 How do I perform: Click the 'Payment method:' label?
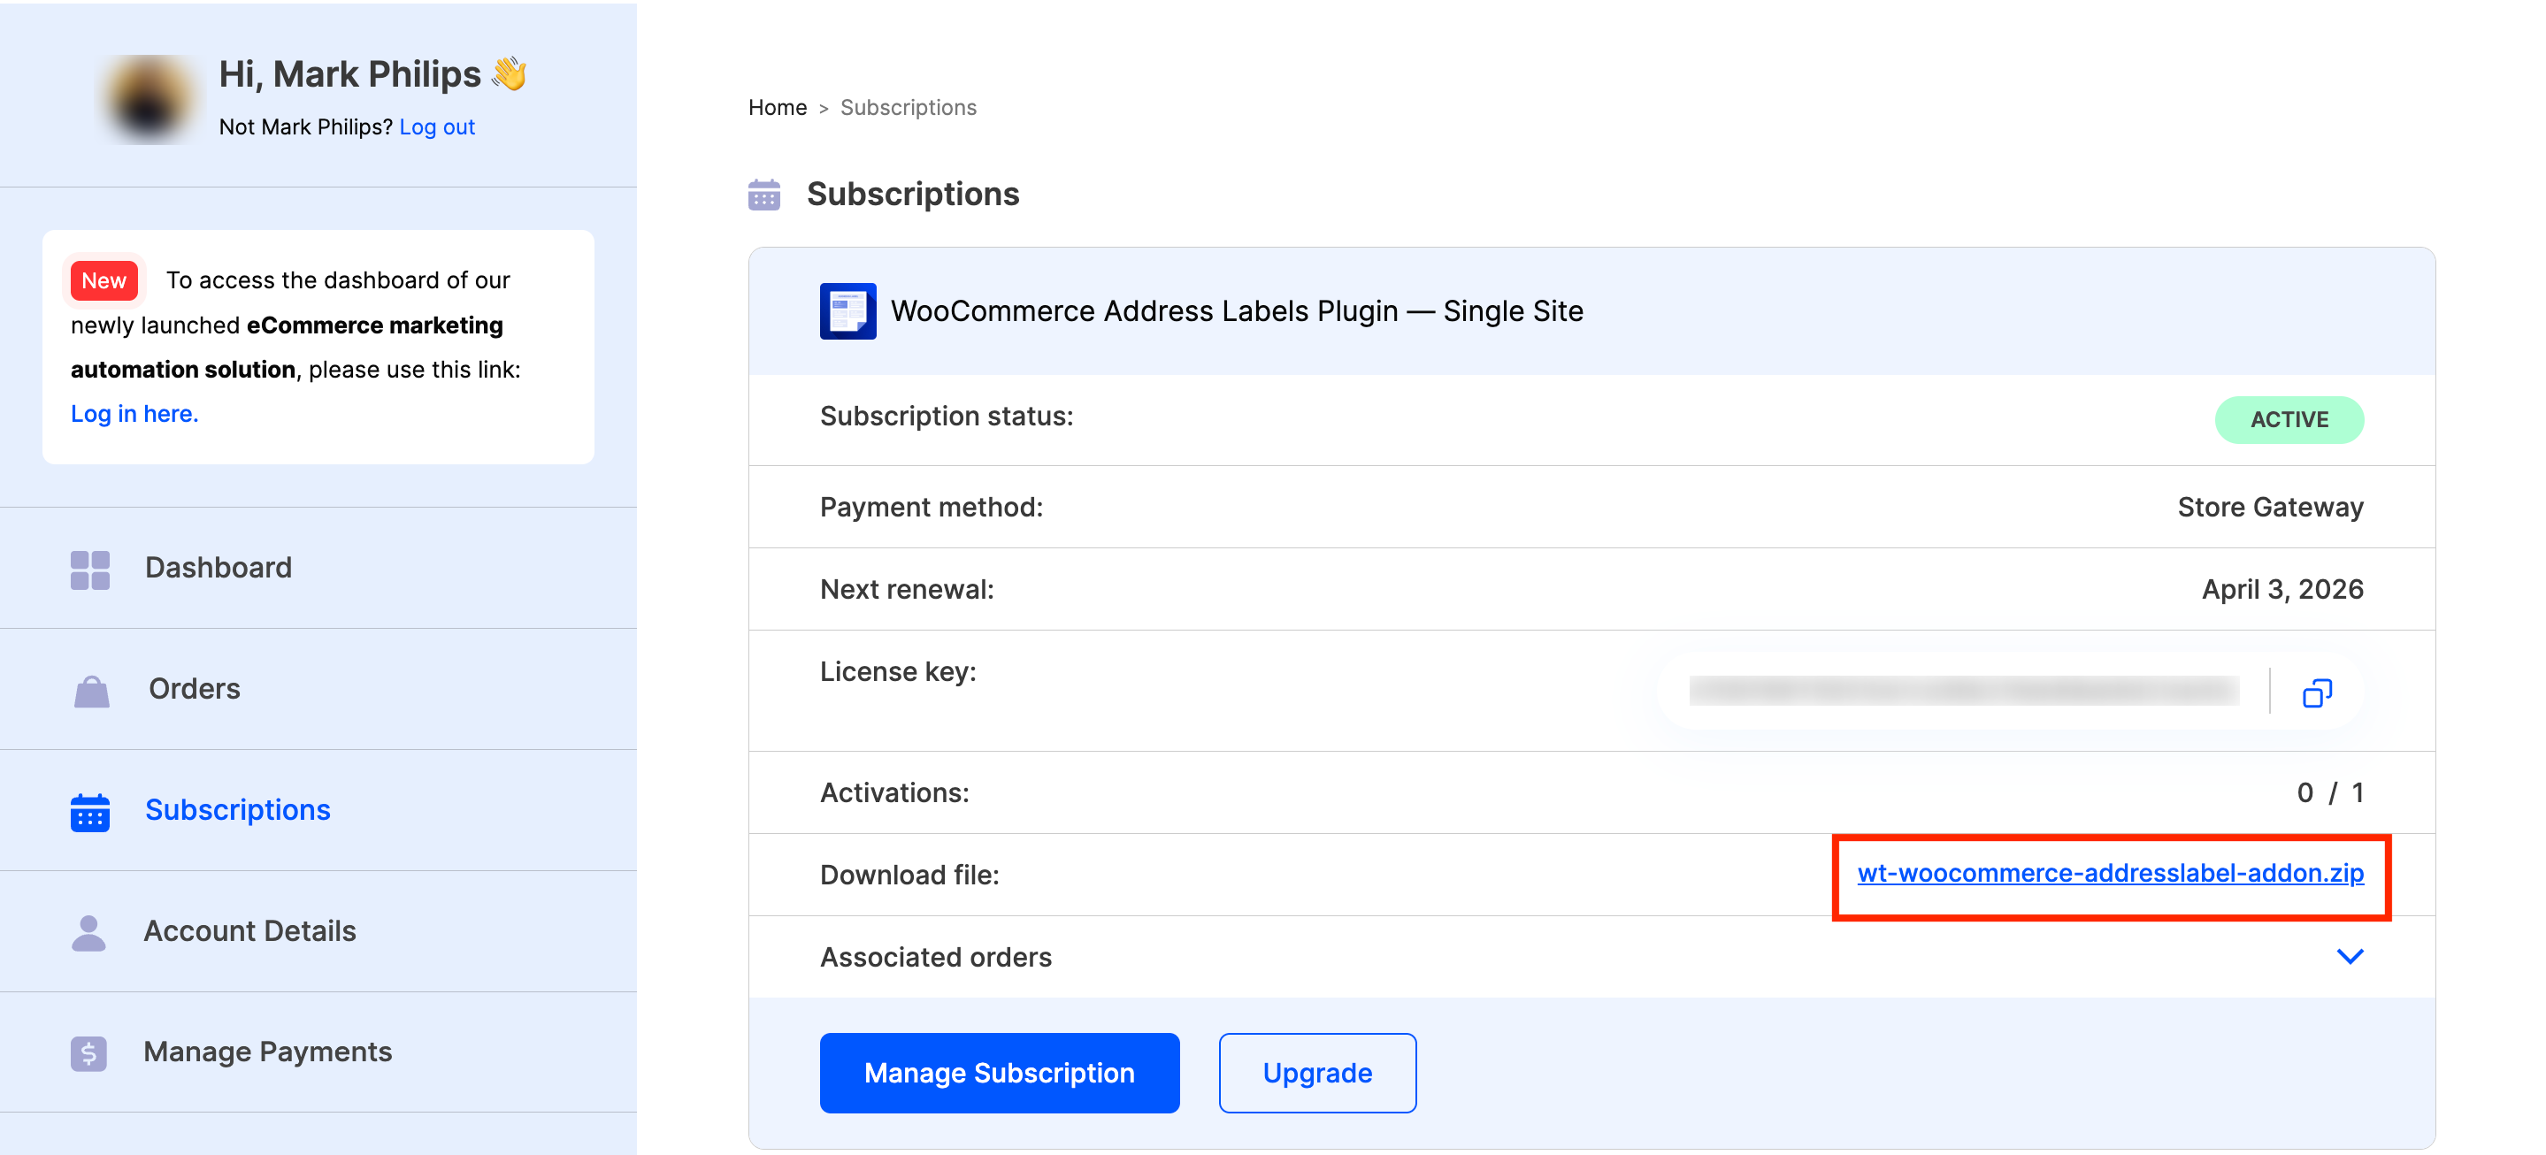931,507
